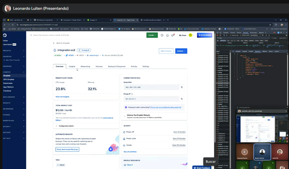Toggle the Fetch/XHR filter chip
The image size is (289, 169).
(x=223, y=40)
